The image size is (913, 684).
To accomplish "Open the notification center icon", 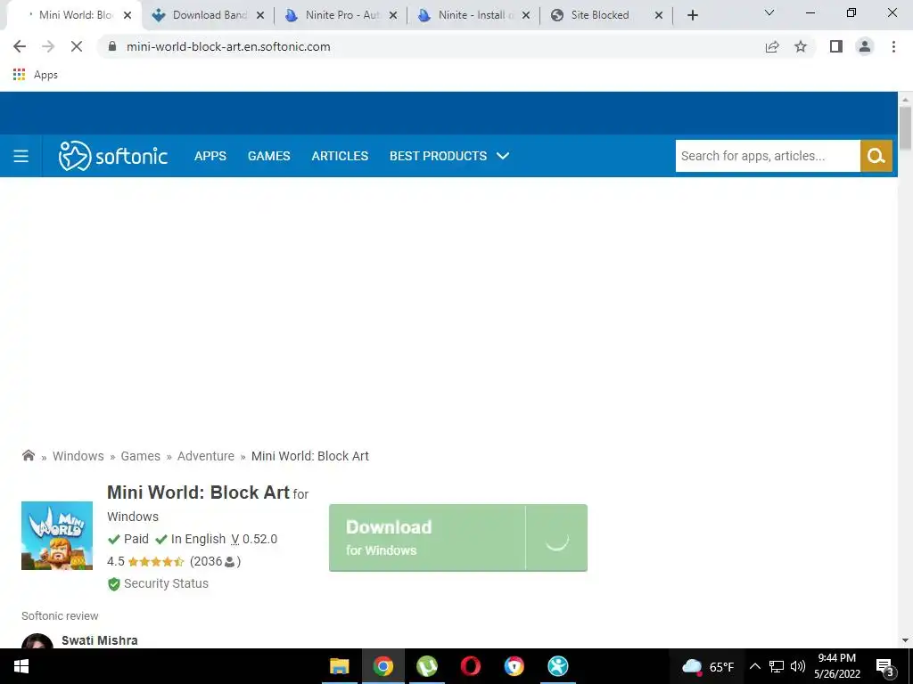I will [x=885, y=667].
